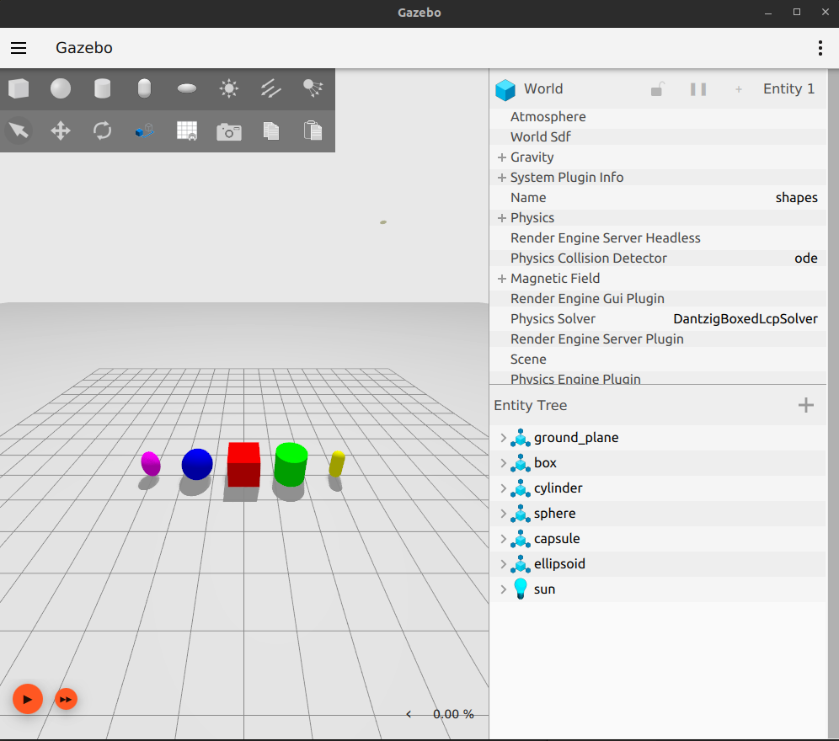Insert a box shape from toolbar
Screen dimensions: 839x741
pyautogui.click(x=19, y=88)
